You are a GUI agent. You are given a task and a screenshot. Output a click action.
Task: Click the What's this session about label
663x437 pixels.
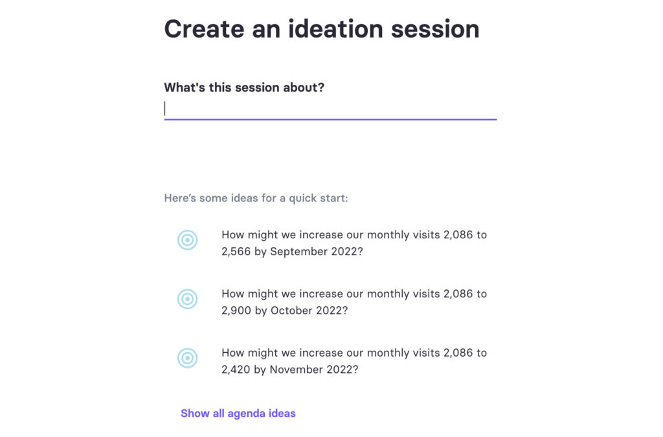[x=244, y=87]
